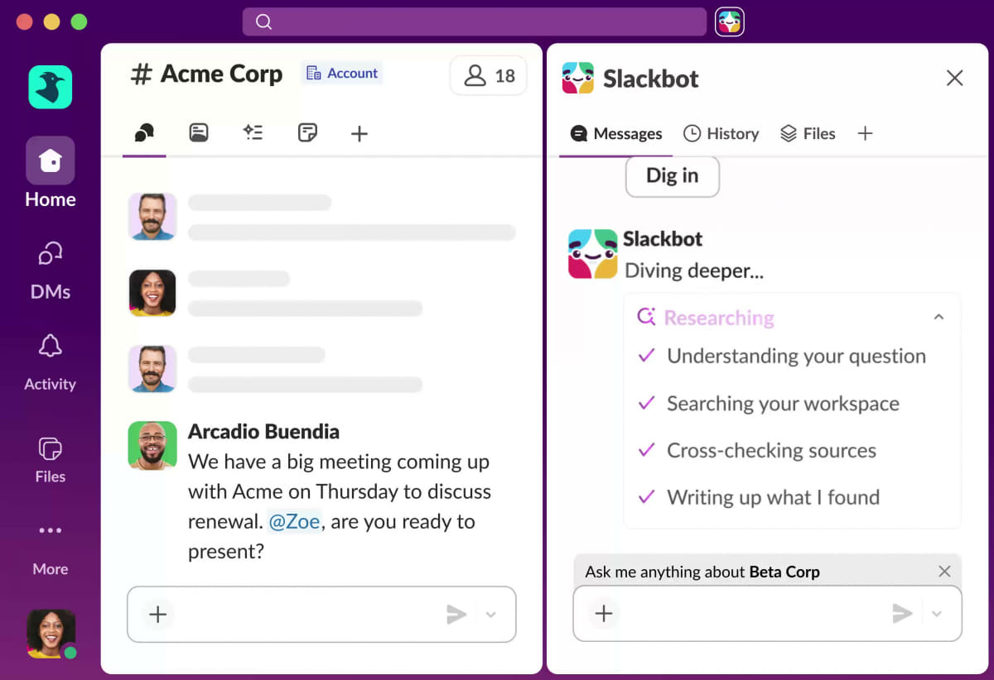Open send options dropdown in Slackbot composer
This screenshot has height=680, width=994.
(937, 613)
